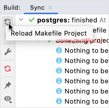The image size is (109, 108).
Task: Close the Sync tab
Action: [50, 8]
